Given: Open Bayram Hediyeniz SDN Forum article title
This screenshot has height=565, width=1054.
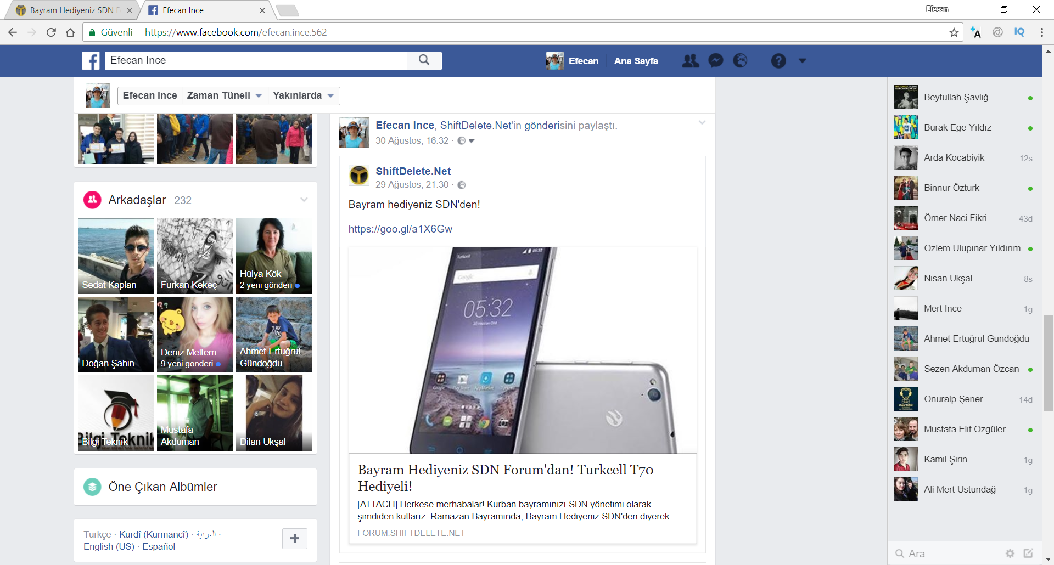Looking at the screenshot, I should pyautogui.click(x=506, y=478).
